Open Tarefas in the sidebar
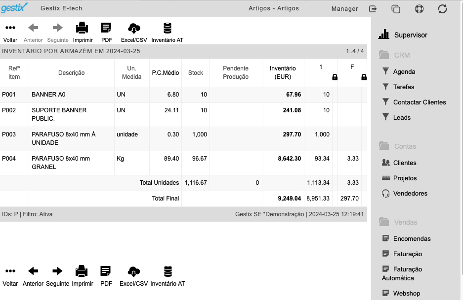The height and width of the screenshot is (300, 463). click(404, 87)
